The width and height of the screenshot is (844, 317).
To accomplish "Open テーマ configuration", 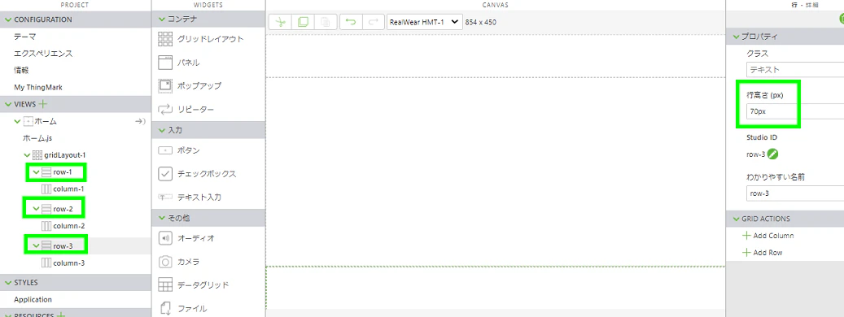I will point(24,37).
